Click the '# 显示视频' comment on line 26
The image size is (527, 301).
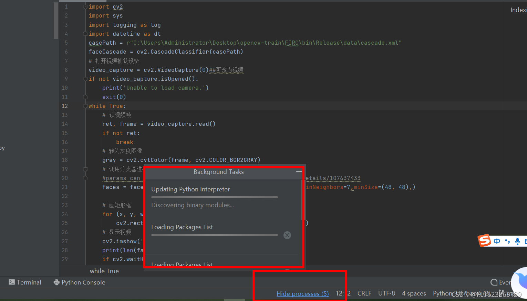pos(117,232)
